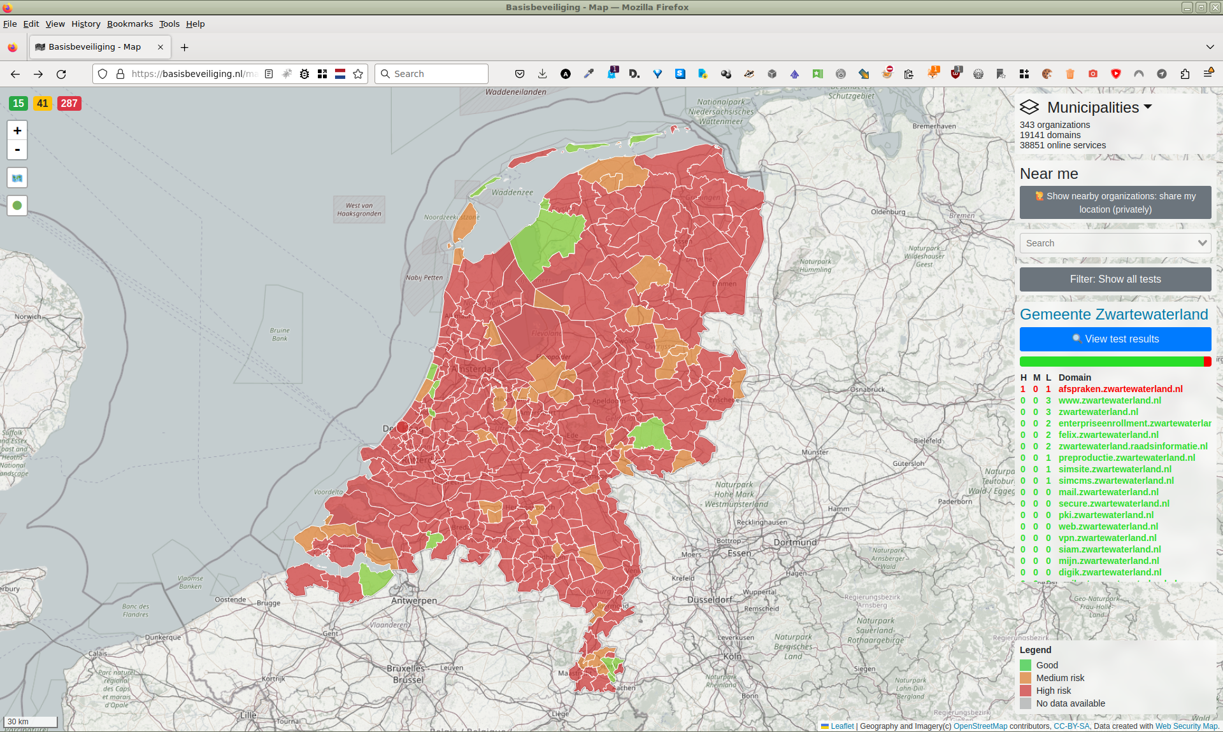
Task: Bookmark this page with star icon
Action: pos(358,74)
